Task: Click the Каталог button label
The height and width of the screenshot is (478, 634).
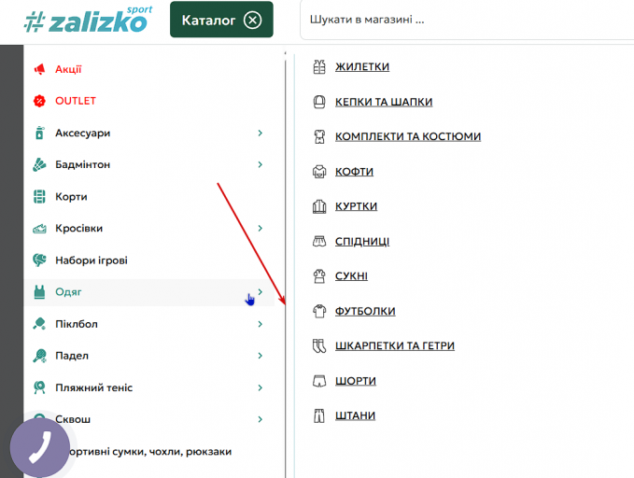Action: coord(208,21)
